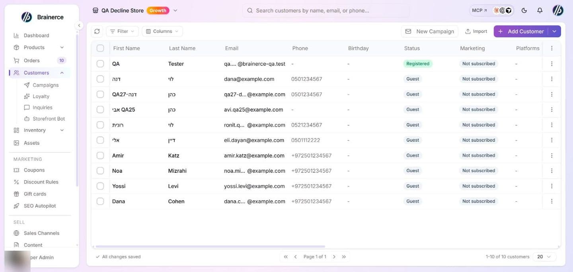Expand the Inventory sidebar section
This screenshot has height=272, width=573.
coord(62,130)
